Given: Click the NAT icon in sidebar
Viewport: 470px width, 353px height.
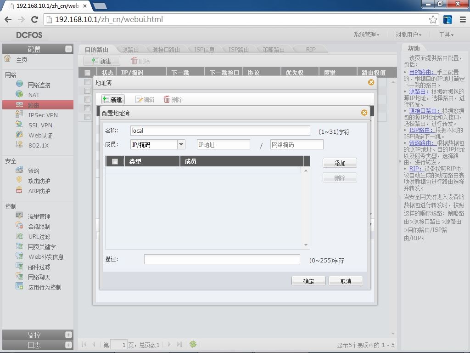Looking at the screenshot, I should (19, 94).
